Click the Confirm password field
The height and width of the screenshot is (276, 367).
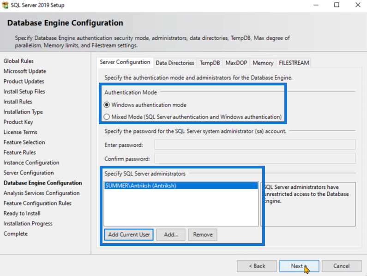255,158
